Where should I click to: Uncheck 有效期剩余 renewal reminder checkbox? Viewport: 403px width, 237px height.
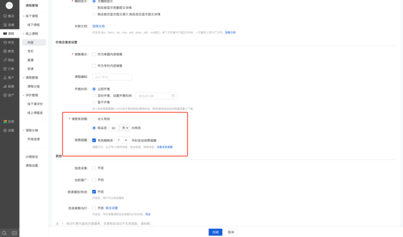[x=94, y=140]
